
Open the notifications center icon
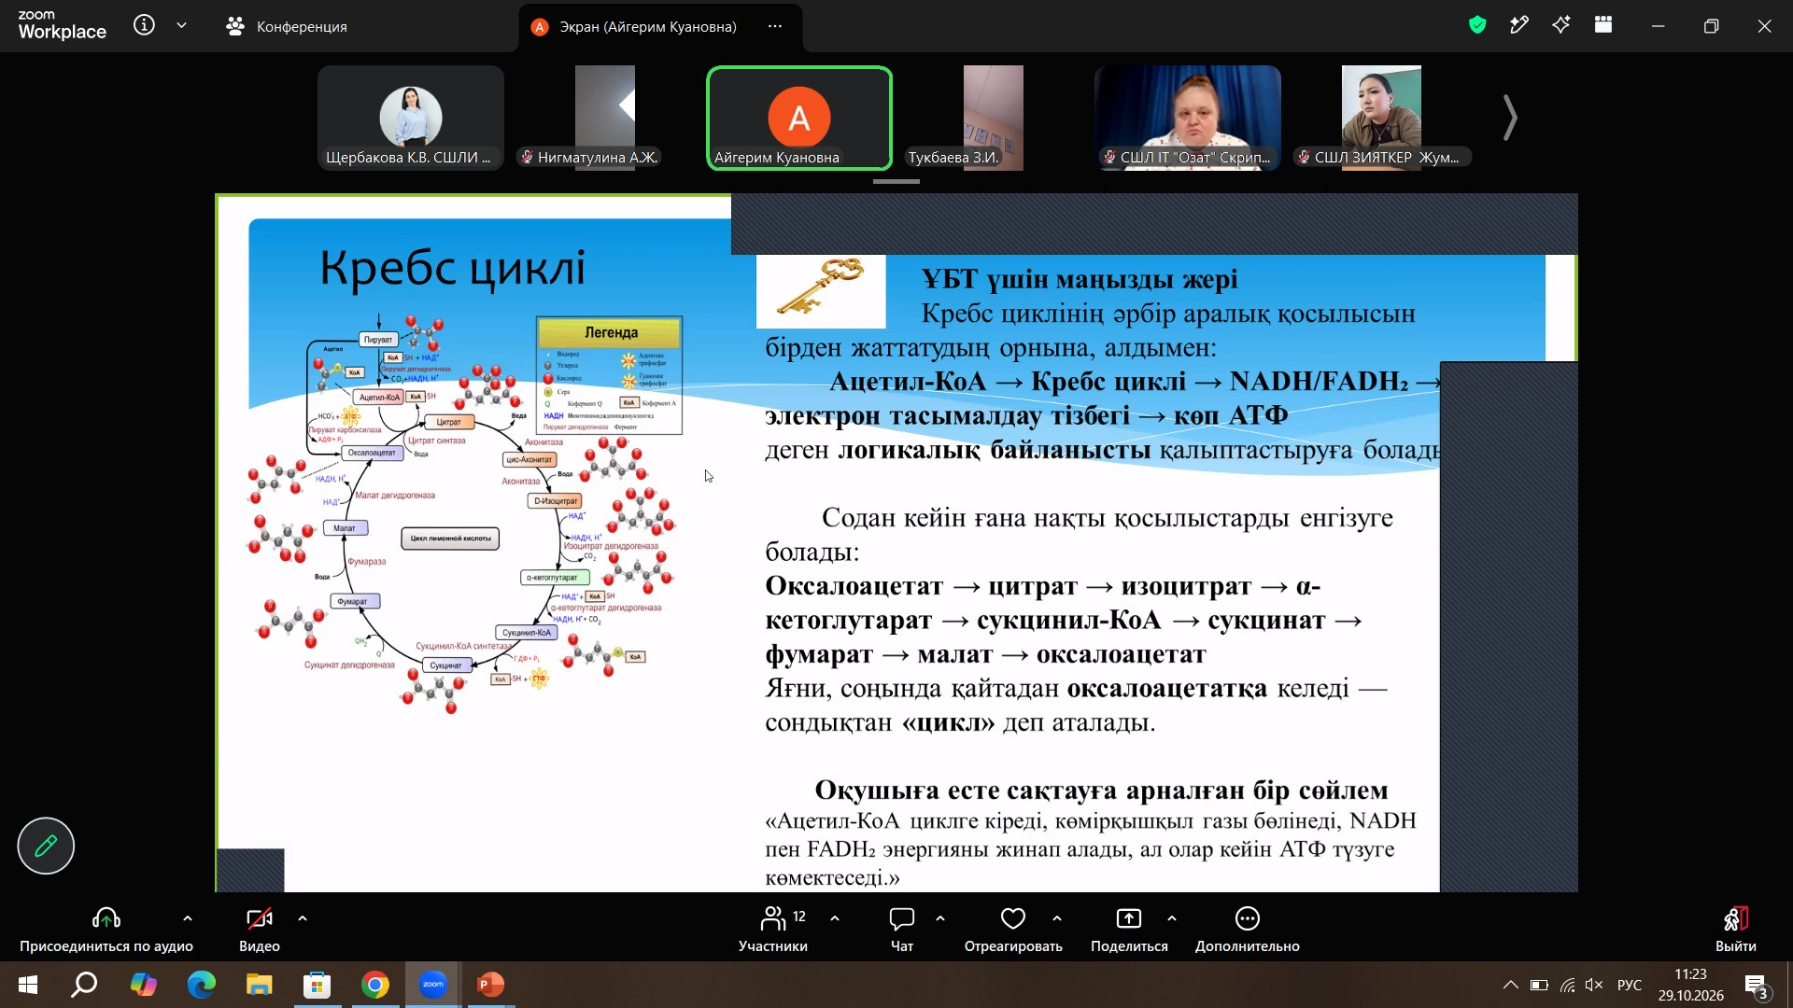point(1757,986)
